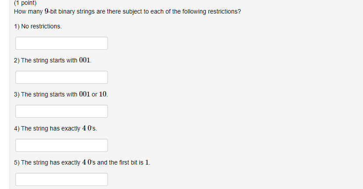Click the final 1 in question 5
The image size is (363, 189).
147,162
